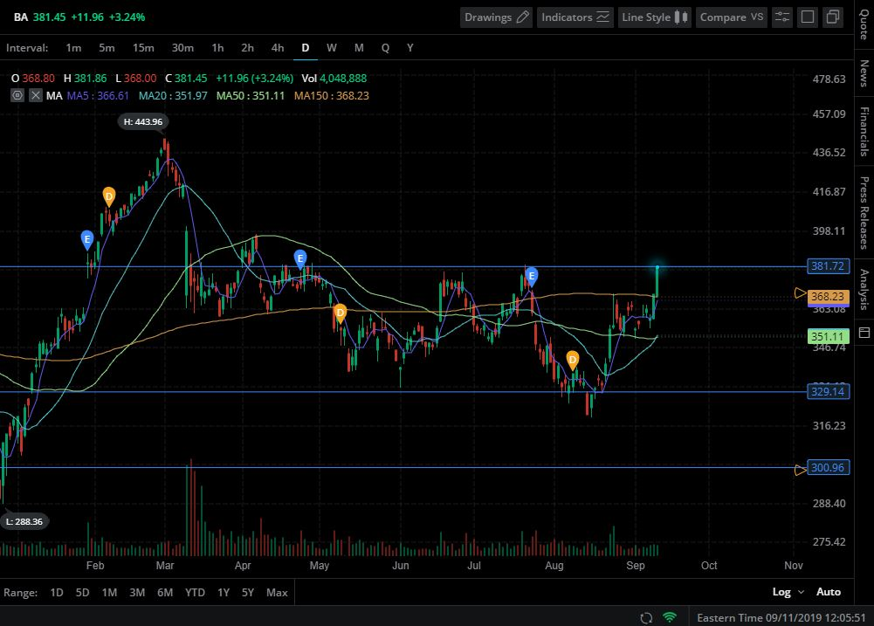The height and width of the screenshot is (626, 874).
Task: Click the refresh icon in status bar
Action: [x=646, y=617]
